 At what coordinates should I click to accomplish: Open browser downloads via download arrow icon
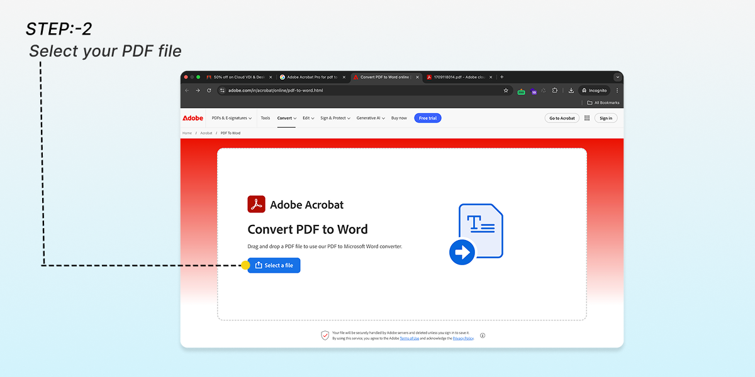point(572,90)
